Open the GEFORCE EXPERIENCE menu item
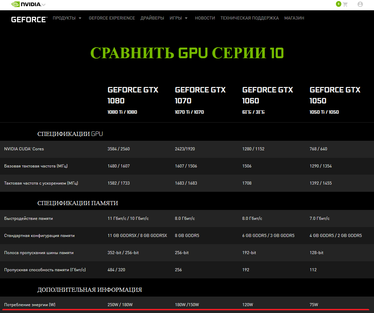The image size is (374, 313). click(x=112, y=18)
